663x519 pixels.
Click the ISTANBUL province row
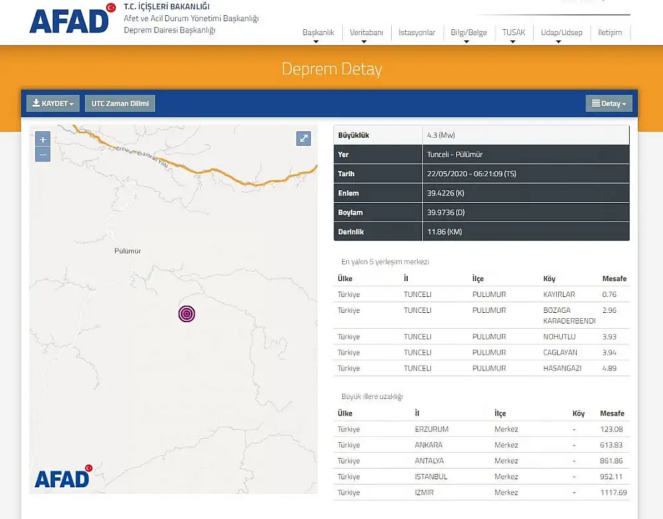pyautogui.click(x=481, y=477)
